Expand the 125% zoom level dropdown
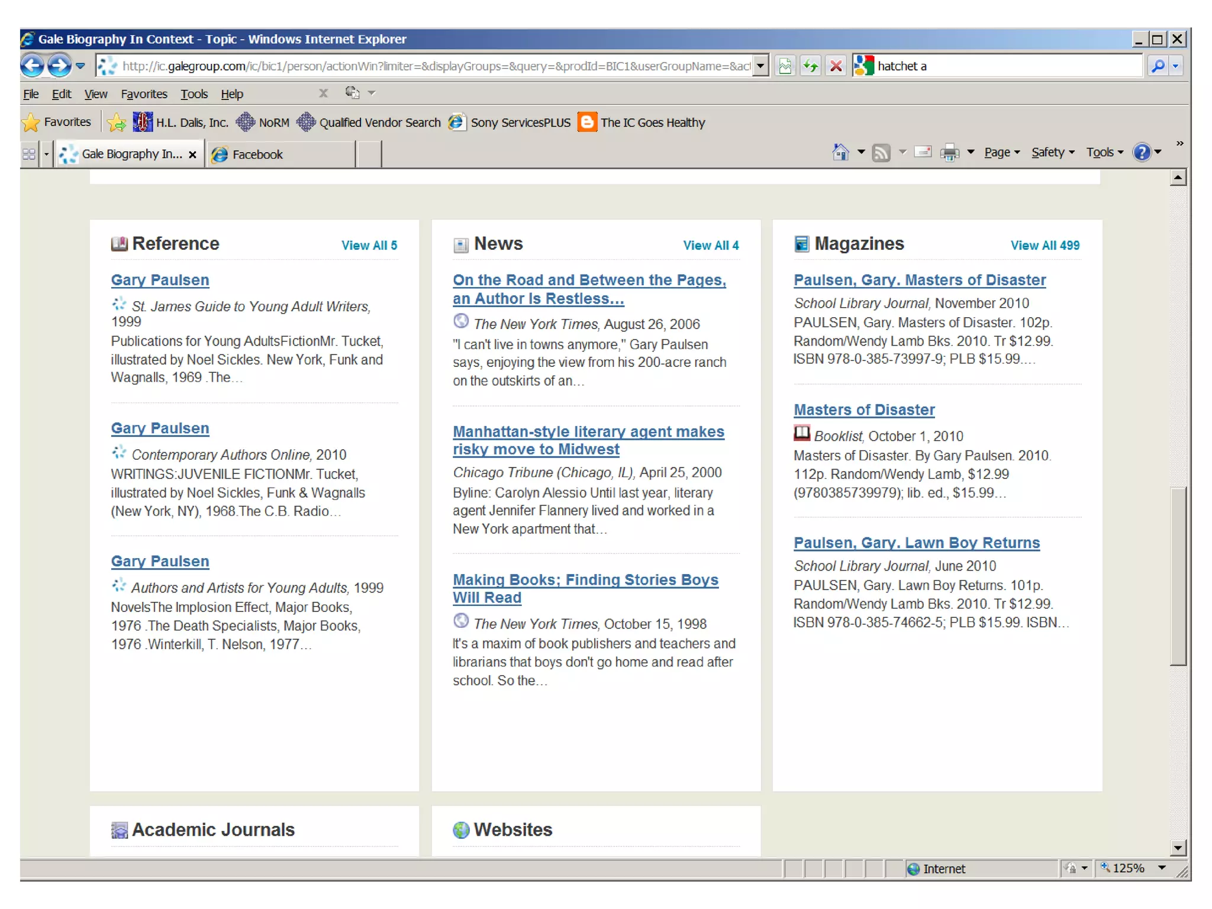1212x909 pixels. coord(1162,868)
